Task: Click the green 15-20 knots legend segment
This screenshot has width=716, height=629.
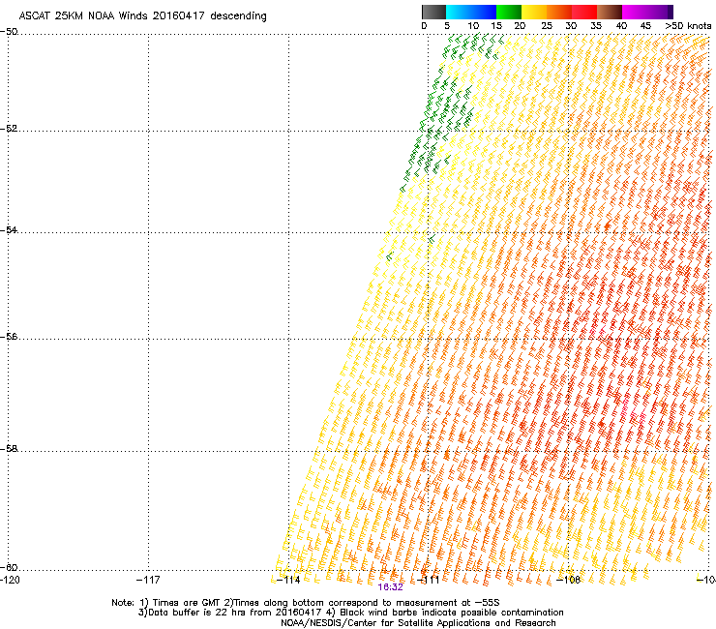Action: coord(509,12)
